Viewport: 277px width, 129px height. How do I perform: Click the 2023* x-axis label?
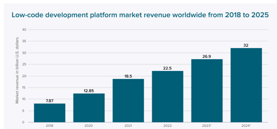[x=207, y=126]
